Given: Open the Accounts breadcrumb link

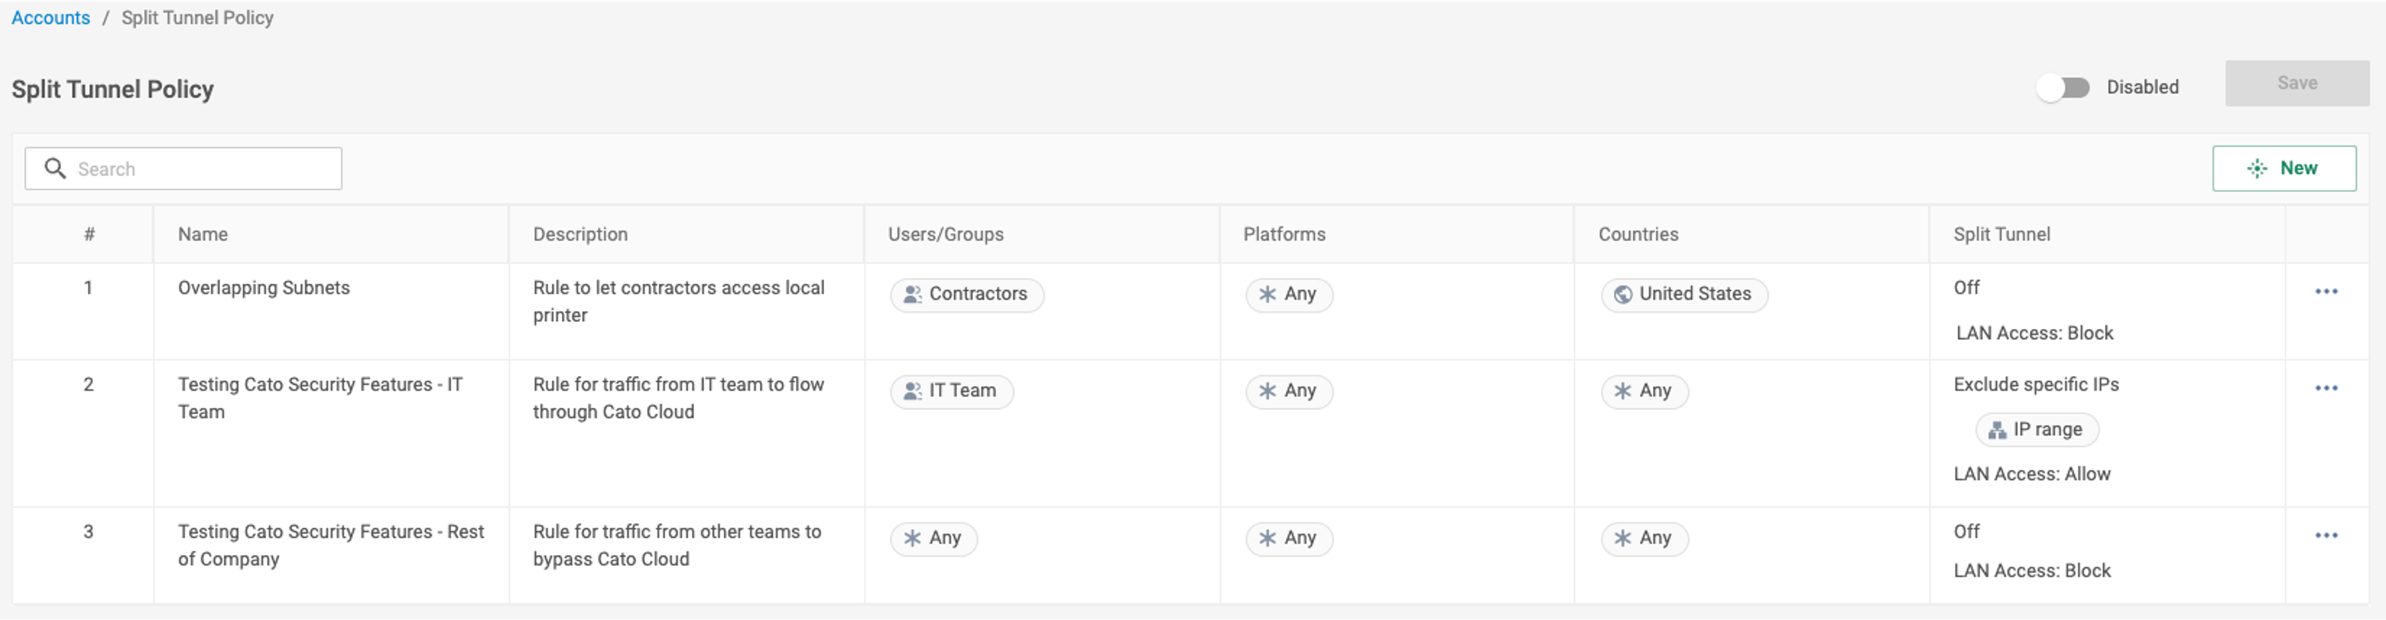Looking at the screenshot, I should coord(51,17).
